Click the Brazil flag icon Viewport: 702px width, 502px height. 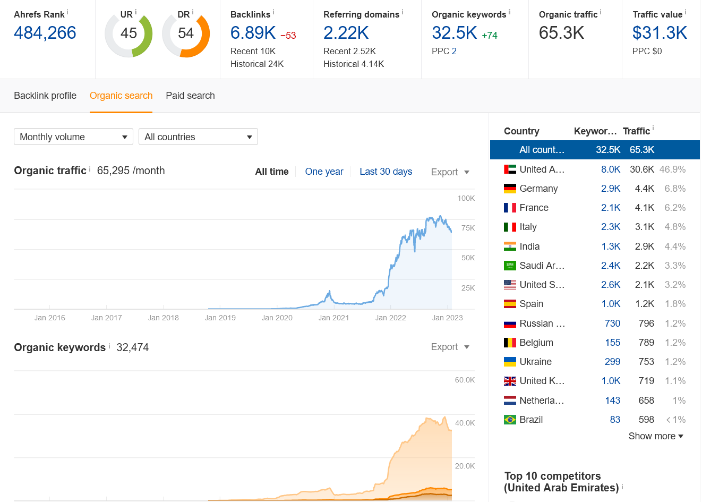(x=510, y=420)
